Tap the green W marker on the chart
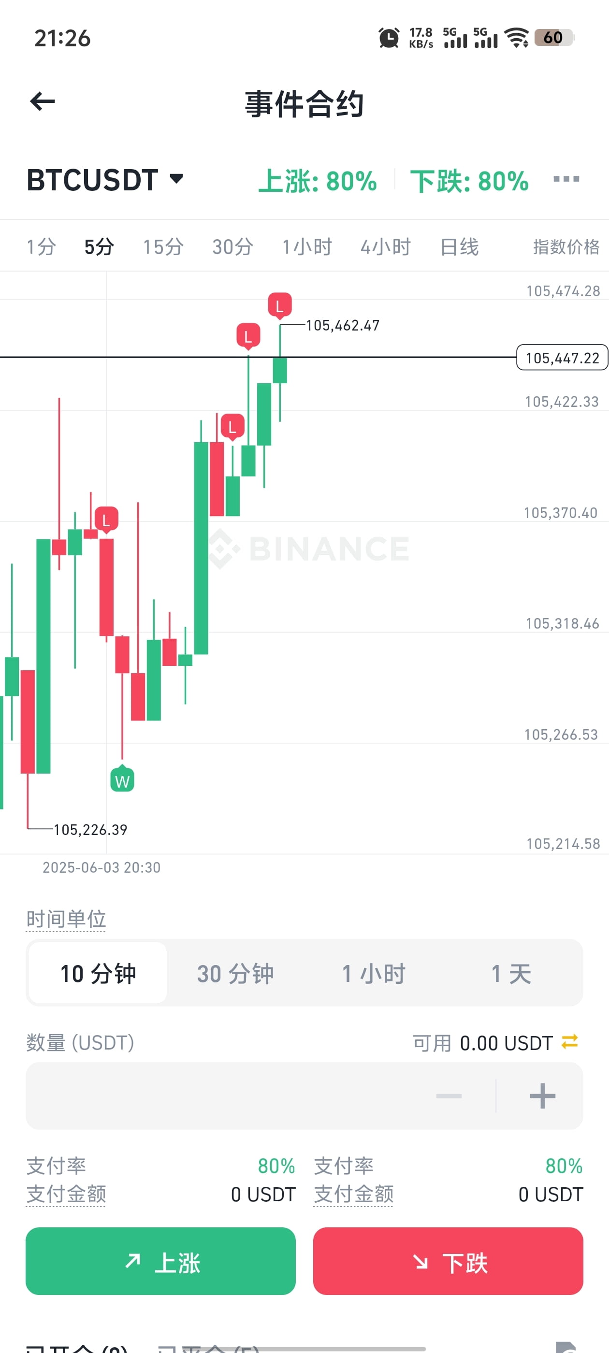This screenshot has height=1353, width=609. click(x=122, y=779)
